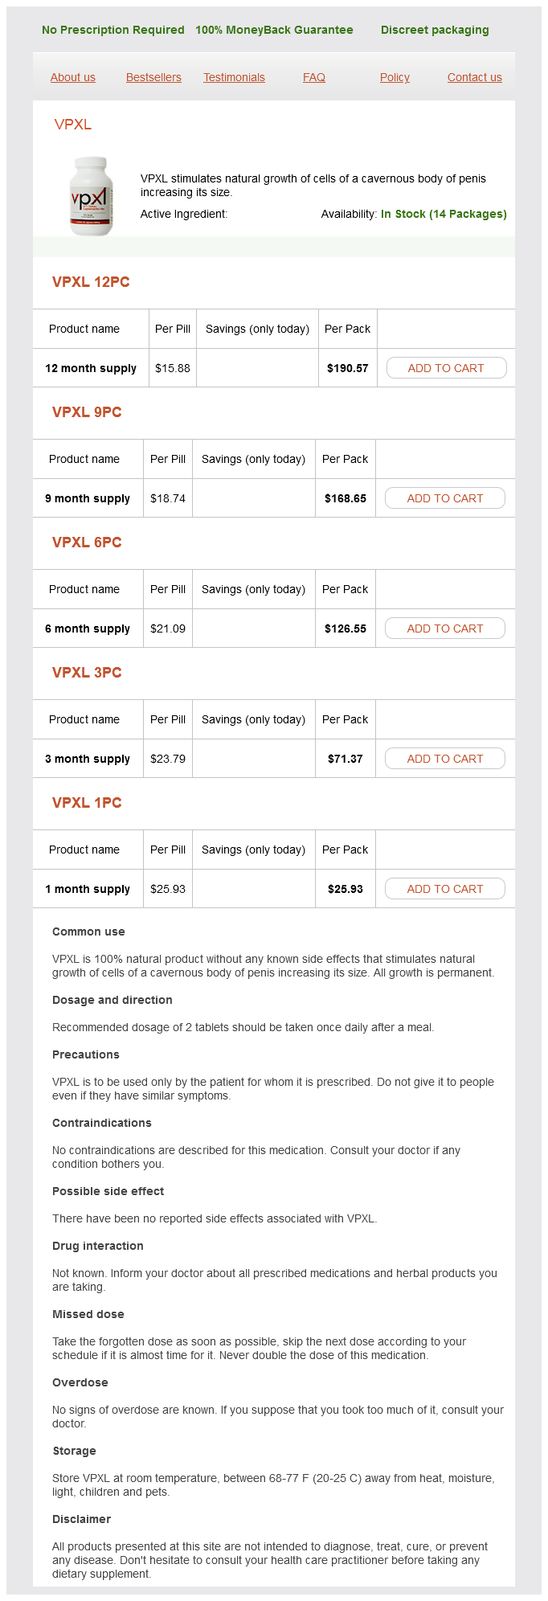This screenshot has height=1601, width=548.
Task: Click the $190.57 per pack price
Action: (x=347, y=368)
